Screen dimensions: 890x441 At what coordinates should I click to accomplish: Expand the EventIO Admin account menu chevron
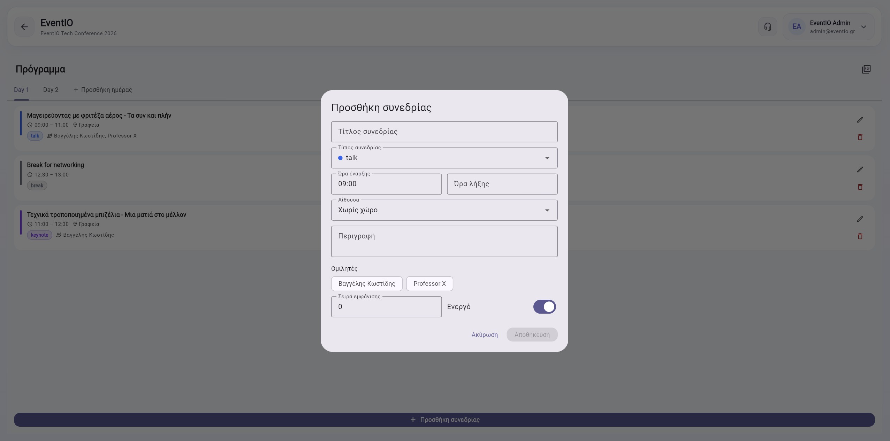pyautogui.click(x=864, y=27)
